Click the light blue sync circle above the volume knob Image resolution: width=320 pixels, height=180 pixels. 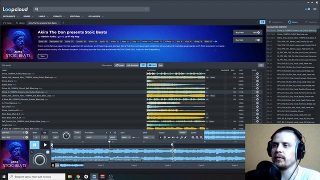[x=47, y=152]
